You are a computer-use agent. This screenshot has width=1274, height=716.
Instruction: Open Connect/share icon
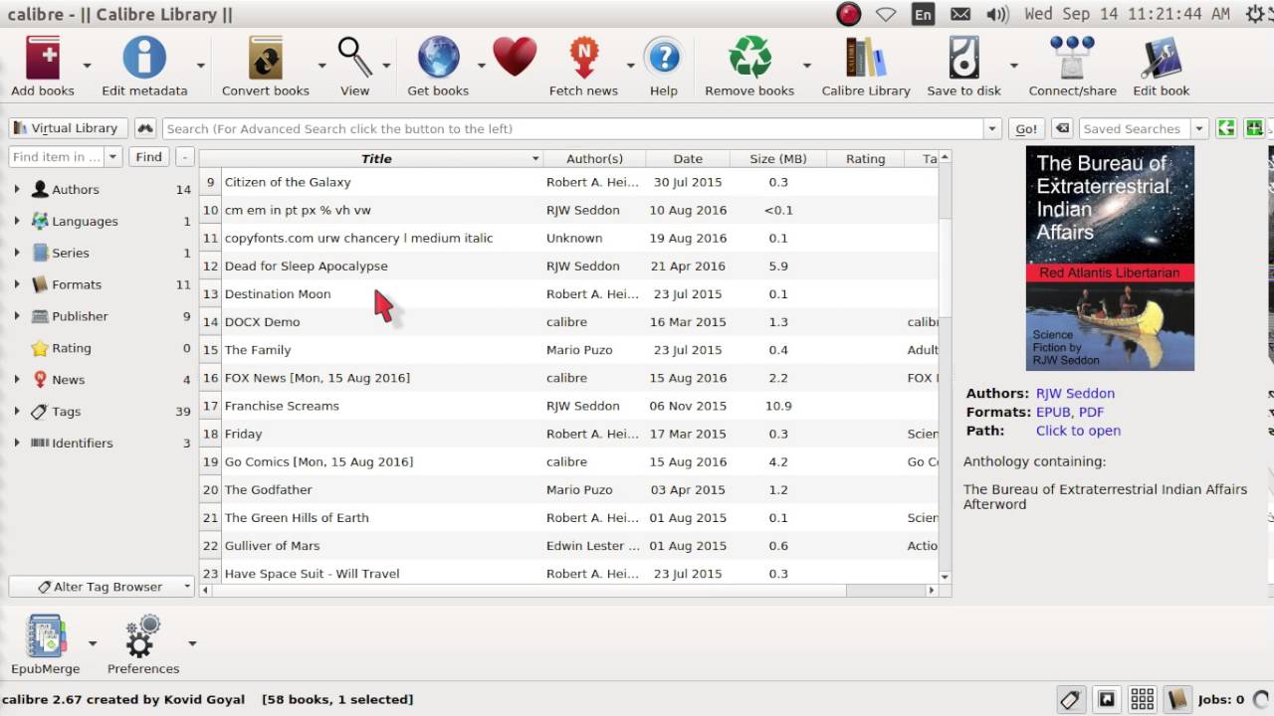1072,58
